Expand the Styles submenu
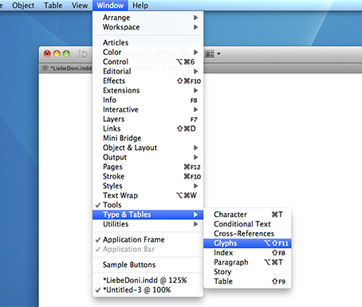362x307 pixels. tap(148, 186)
